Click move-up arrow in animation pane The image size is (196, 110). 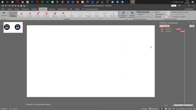pyautogui.click(x=190, y=26)
